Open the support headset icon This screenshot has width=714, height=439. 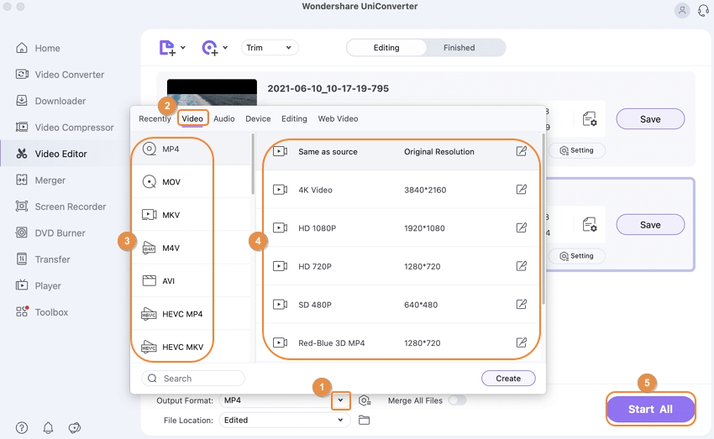[702, 10]
